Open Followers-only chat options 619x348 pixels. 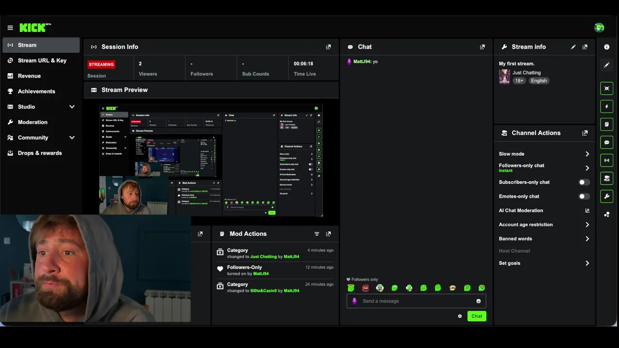(x=544, y=168)
